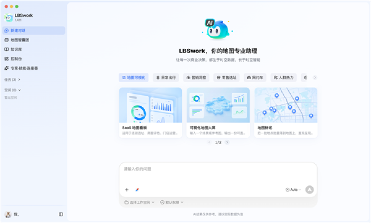Go to the previous page of template cards
Viewport: 371px width, 223px height.
click(209, 142)
